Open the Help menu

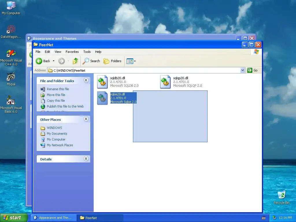click(x=98, y=52)
